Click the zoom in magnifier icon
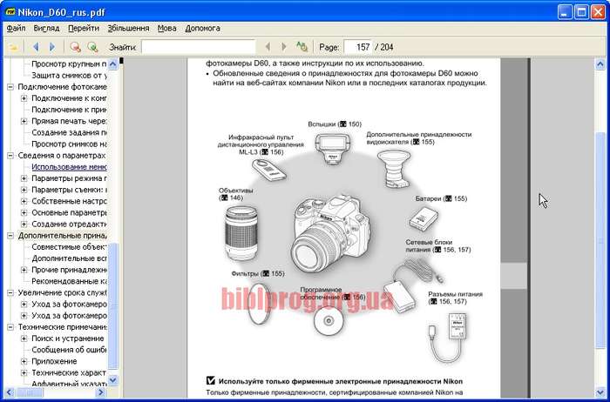 (92, 47)
